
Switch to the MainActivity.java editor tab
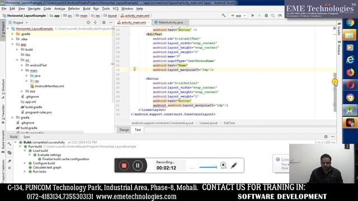[x=170, y=22]
